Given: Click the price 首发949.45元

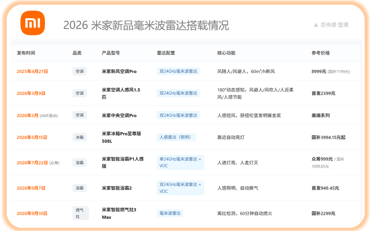Looking at the screenshot, I should (325, 188).
